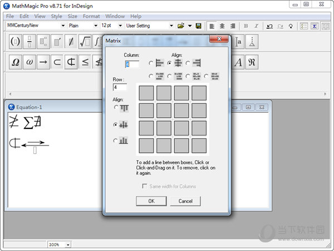Select third radio in second column-align row
Image resolution: width=334 pixels, height=251 pixels.
pos(188,76)
